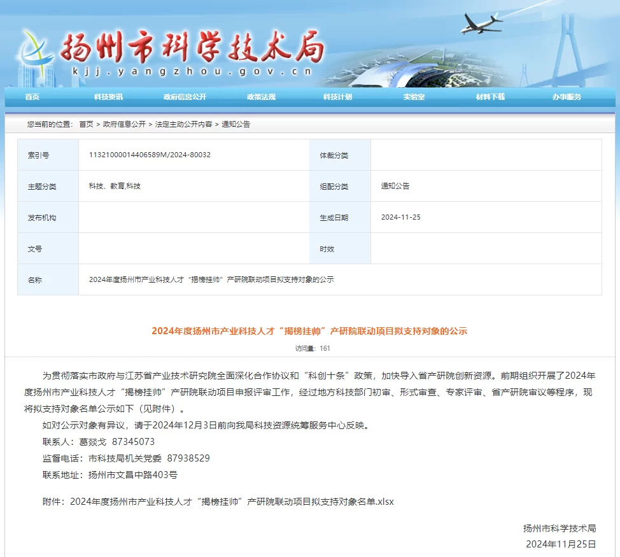This screenshot has width=620, height=557.
Task: Go to 办事服务 in the navigation bar
Action: 567,97
